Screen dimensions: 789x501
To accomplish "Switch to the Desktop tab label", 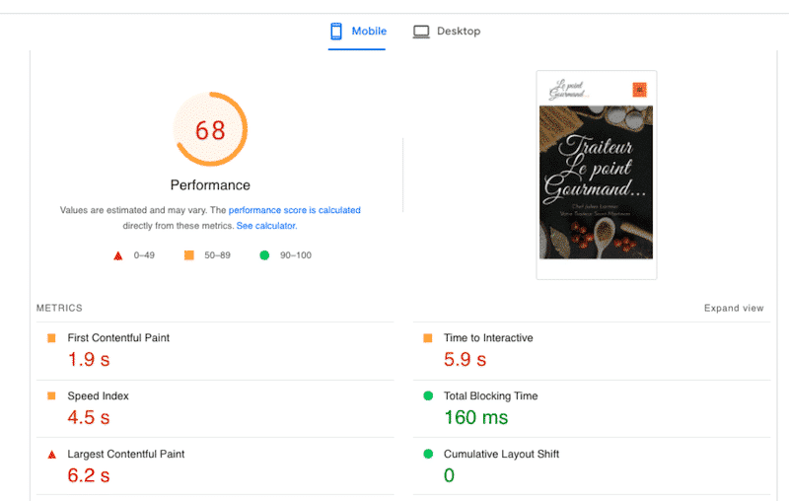I will point(459,32).
